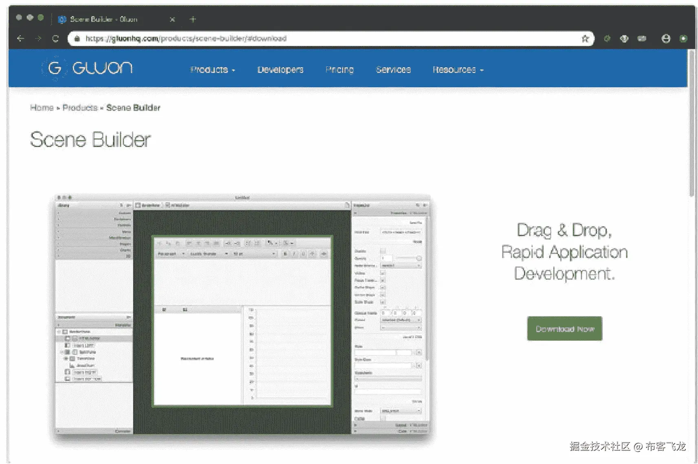Click the Drag & Drop tagline text
698x464 pixels.
coord(565,252)
